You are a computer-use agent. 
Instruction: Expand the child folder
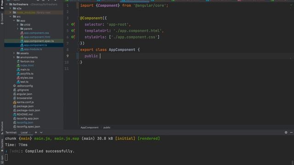point(17,25)
